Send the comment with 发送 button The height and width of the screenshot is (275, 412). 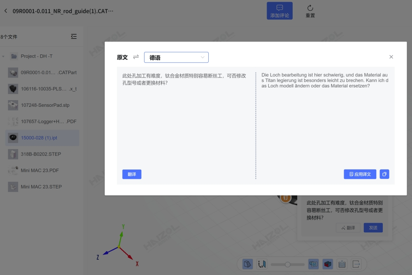373,228
